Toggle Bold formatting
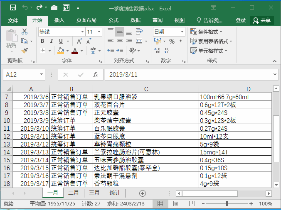 [x=42, y=41]
